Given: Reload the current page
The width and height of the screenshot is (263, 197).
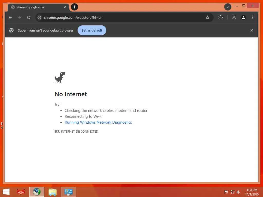Looking at the screenshot, I should (29, 17).
